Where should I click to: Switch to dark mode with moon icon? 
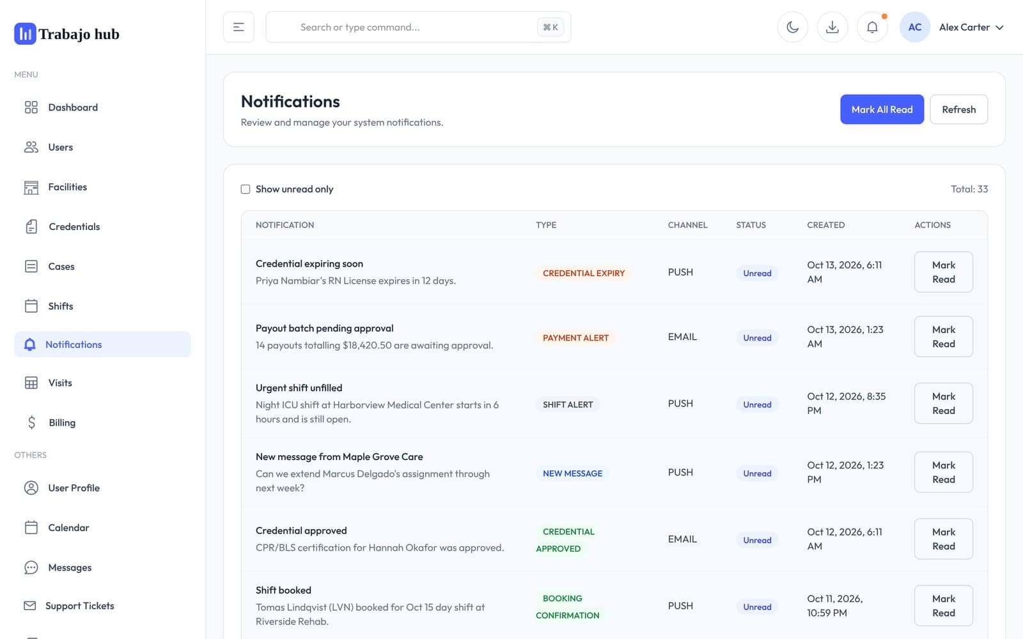pyautogui.click(x=793, y=27)
